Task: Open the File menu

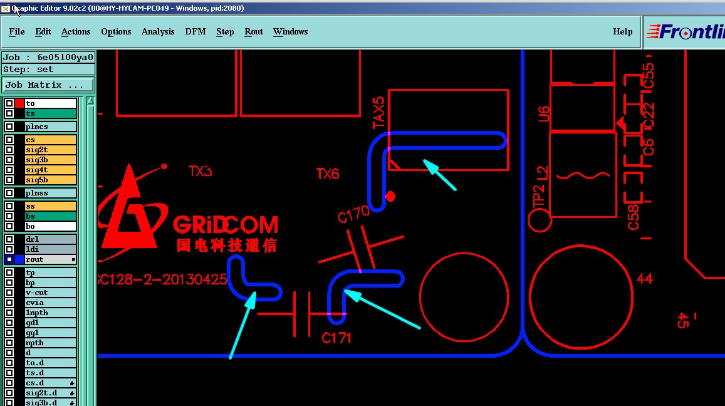Action: click(17, 31)
